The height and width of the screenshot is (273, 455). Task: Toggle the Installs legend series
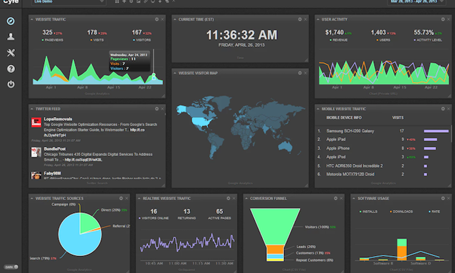tap(370, 212)
